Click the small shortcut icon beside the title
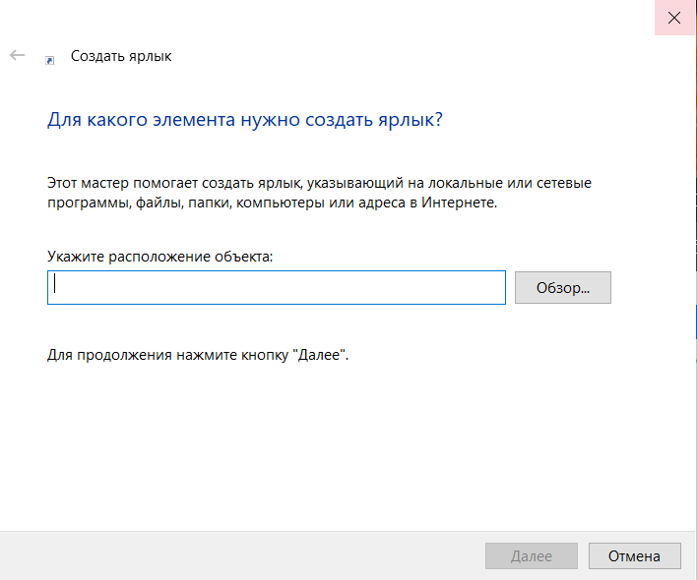 [x=50, y=60]
